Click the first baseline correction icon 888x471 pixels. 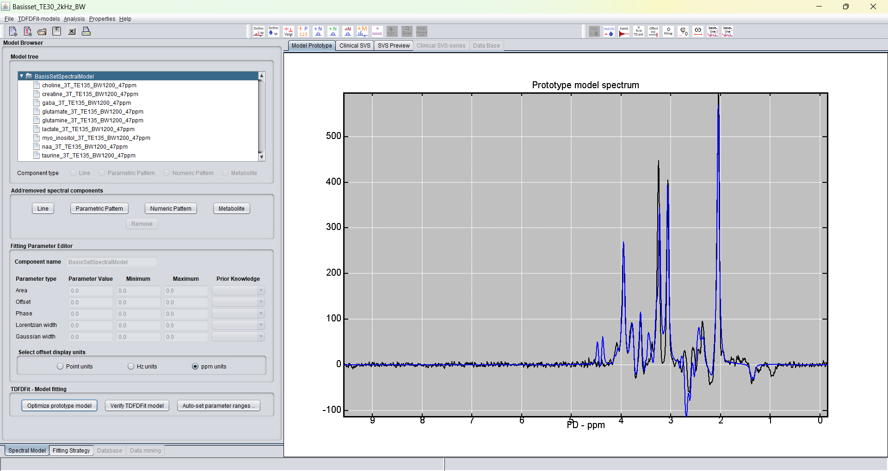pyautogui.click(x=713, y=31)
